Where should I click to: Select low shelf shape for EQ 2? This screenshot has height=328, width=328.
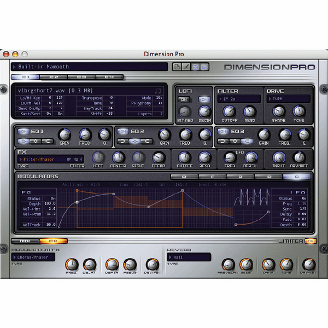coord(123,141)
